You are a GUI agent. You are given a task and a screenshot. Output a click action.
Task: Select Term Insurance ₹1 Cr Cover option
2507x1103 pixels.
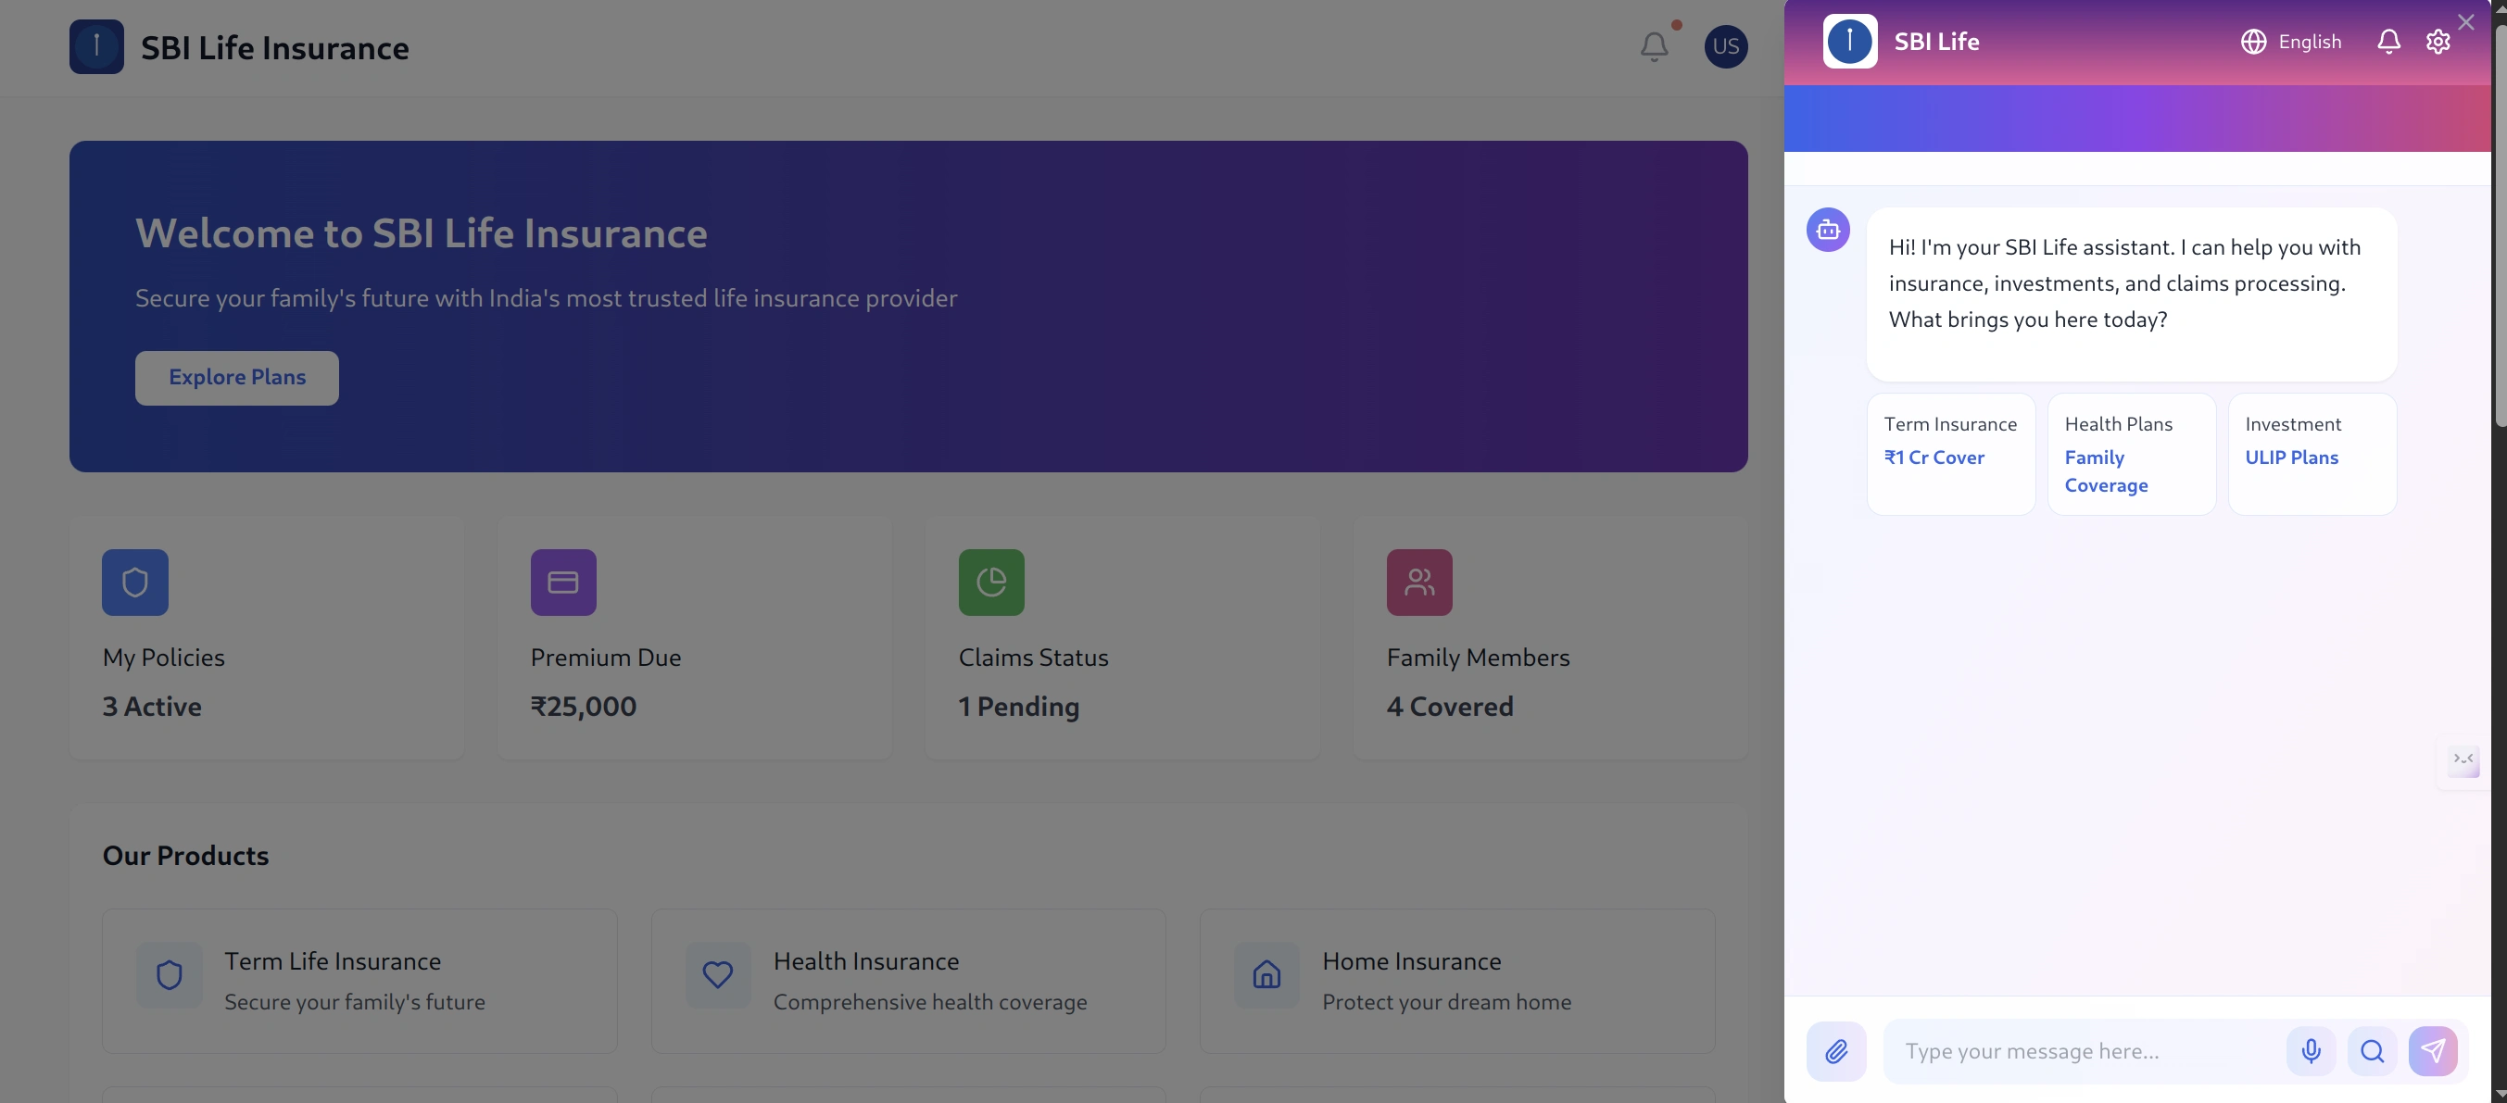coord(1950,453)
